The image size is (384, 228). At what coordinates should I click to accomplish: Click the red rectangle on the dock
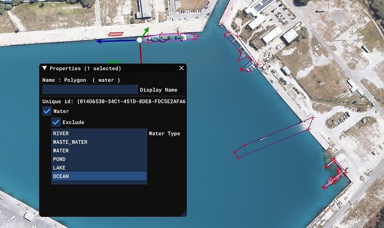pyautogui.click(x=116, y=34)
